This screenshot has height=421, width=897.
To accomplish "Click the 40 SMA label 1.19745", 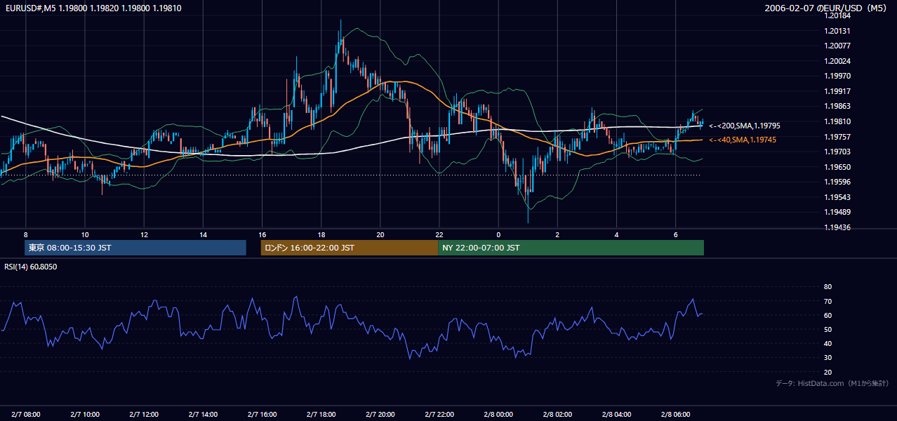I will (x=743, y=140).
